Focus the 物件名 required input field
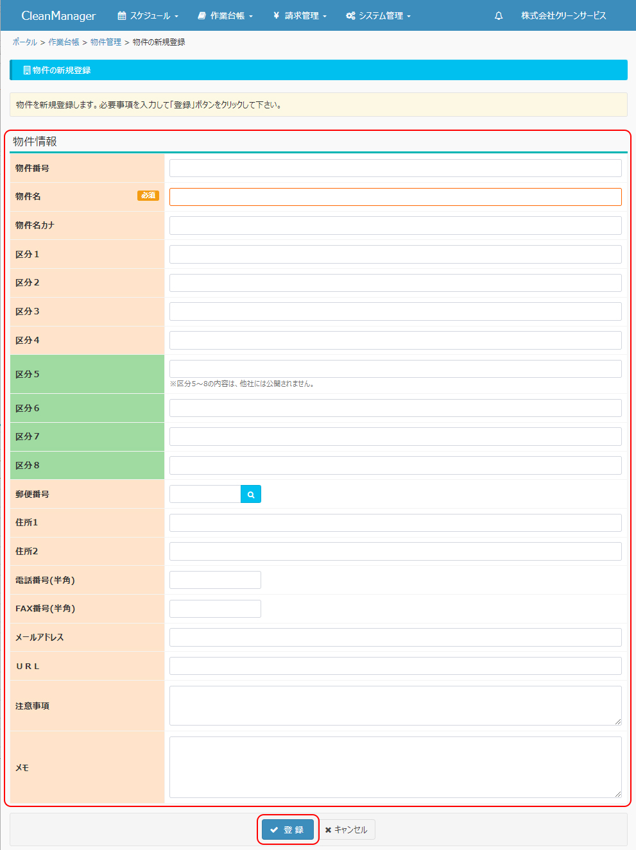This screenshot has height=850, width=636. pyautogui.click(x=395, y=197)
